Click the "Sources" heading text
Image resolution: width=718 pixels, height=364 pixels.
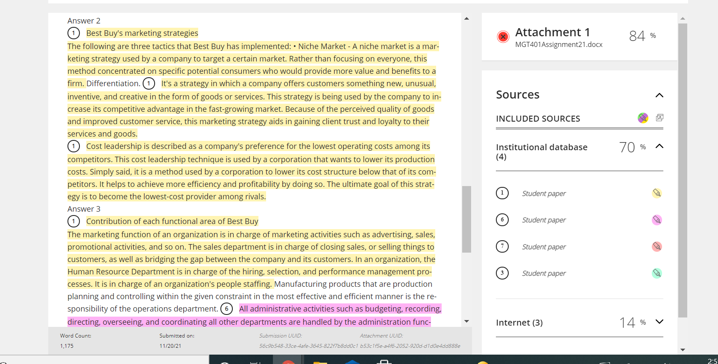coord(518,95)
